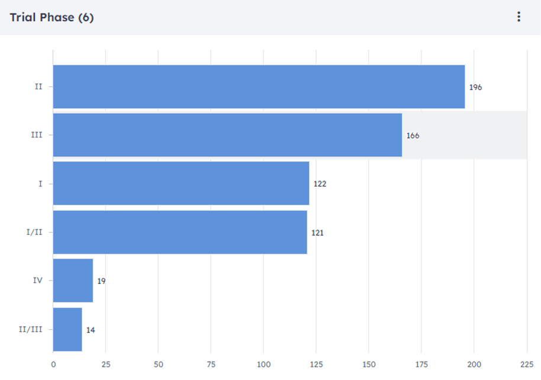Click the highlighted Phase III bar
This screenshot has width=541, height=380.
(227, 136)
